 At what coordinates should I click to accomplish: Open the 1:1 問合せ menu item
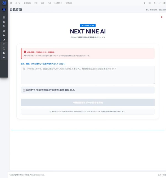pos(58,3)
